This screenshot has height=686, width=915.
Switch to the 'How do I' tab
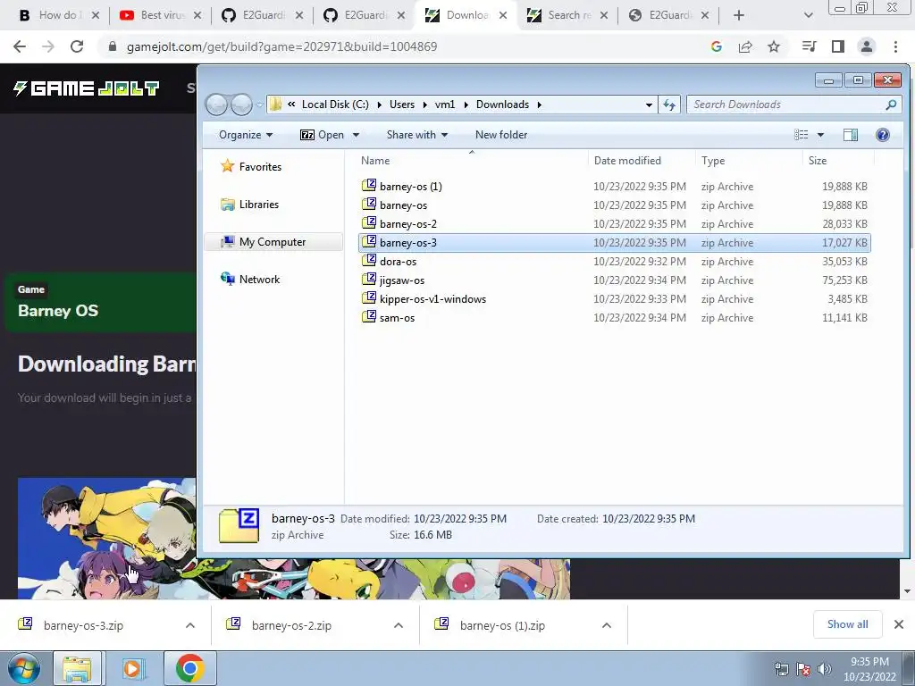pyautogui.click(x=57, y=15)
